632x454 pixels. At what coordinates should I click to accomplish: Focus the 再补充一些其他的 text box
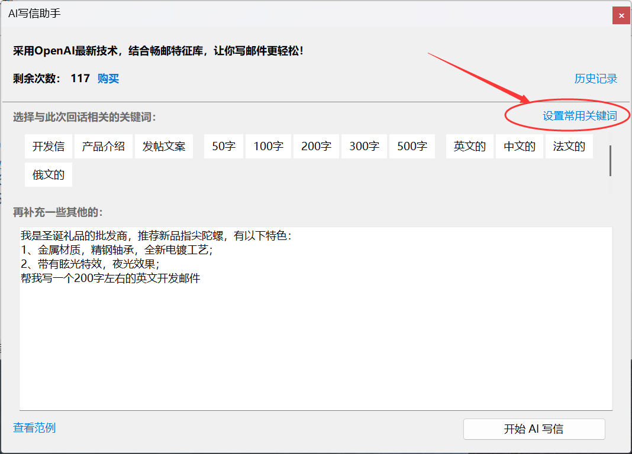pos(316,319)
